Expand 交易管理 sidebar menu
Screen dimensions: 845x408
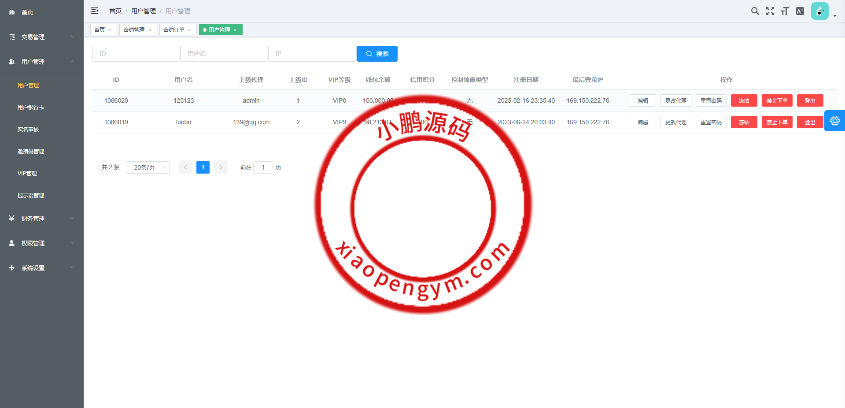[x=42, y=37]
